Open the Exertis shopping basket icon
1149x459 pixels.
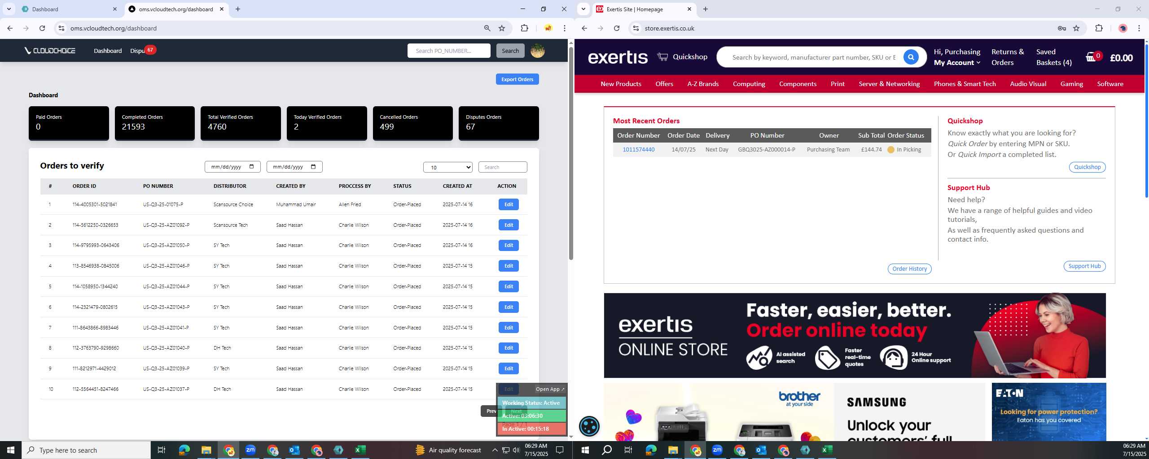click(1091, 57)
